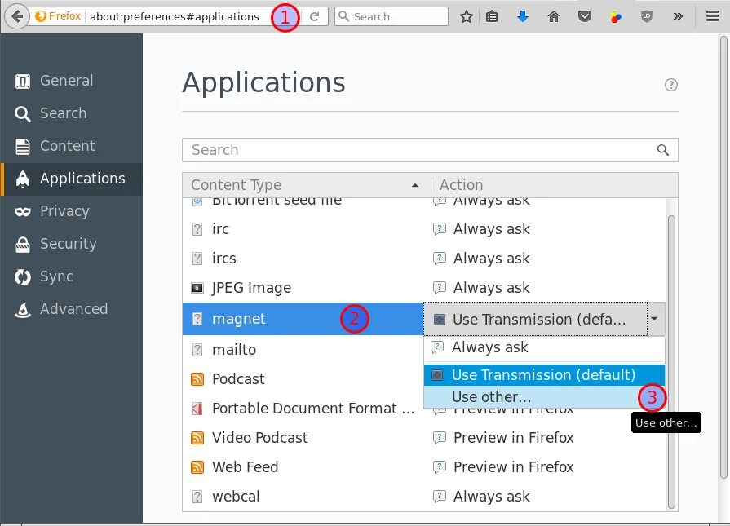Focus the Applications search field

(x=430, y=150)
